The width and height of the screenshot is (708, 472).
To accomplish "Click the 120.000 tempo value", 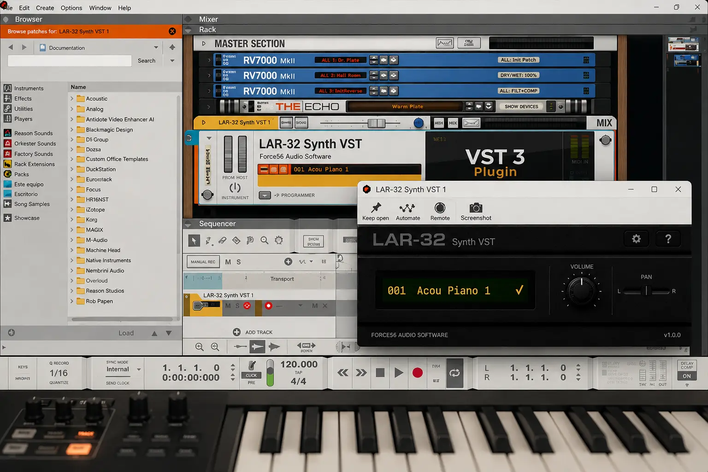I will coord(299,364).
